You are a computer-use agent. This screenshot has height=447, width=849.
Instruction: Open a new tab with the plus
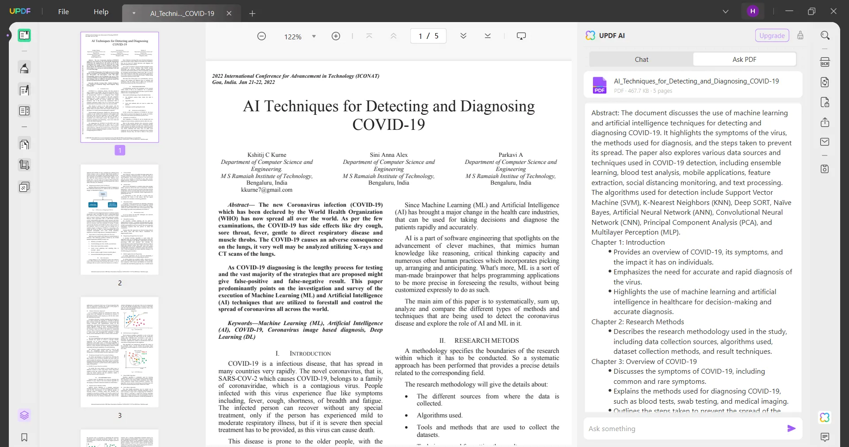[252, 13]
